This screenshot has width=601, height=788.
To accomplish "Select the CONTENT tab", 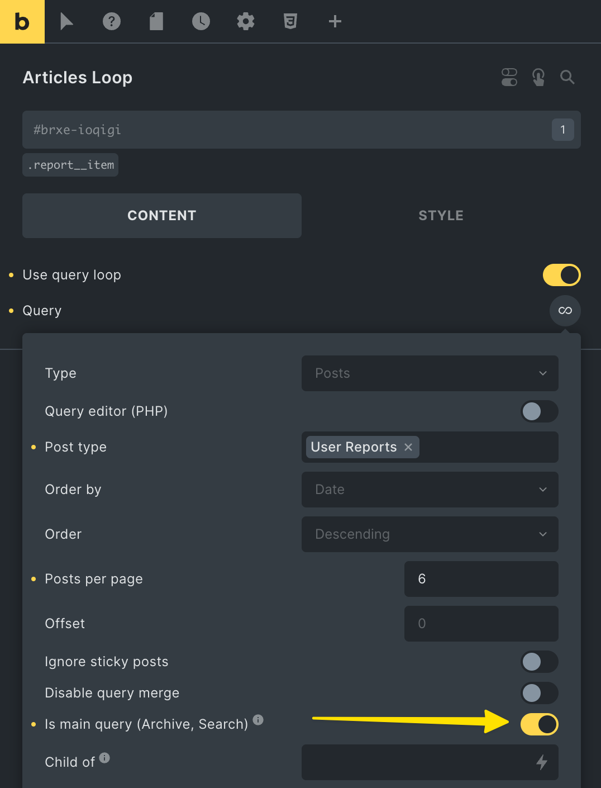I will (x=161, y=216).
